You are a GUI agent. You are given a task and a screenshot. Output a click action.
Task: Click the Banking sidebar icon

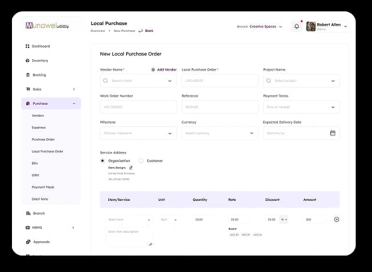(x=28, y=75)
